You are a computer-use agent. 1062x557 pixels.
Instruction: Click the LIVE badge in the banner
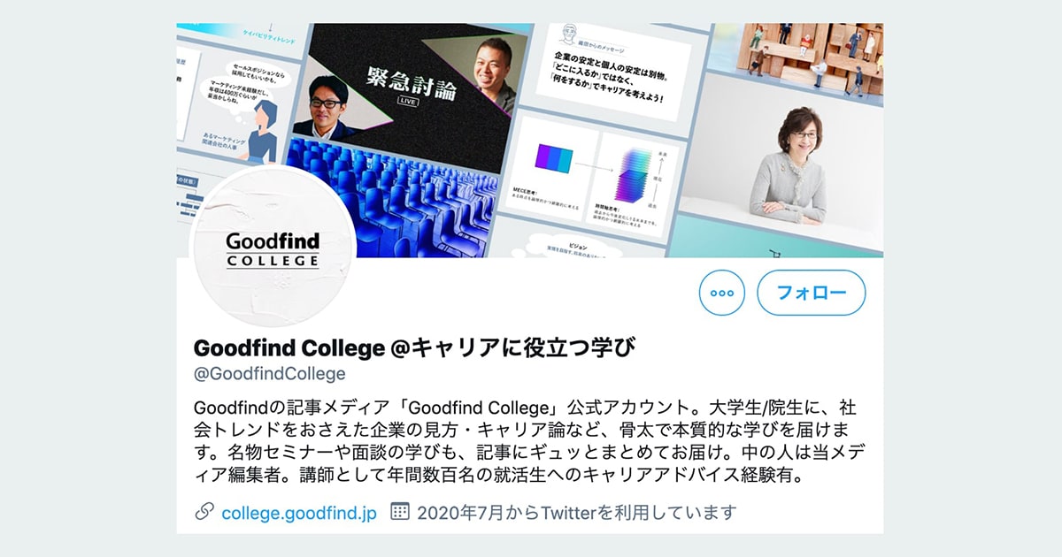(x=408, y=102)
